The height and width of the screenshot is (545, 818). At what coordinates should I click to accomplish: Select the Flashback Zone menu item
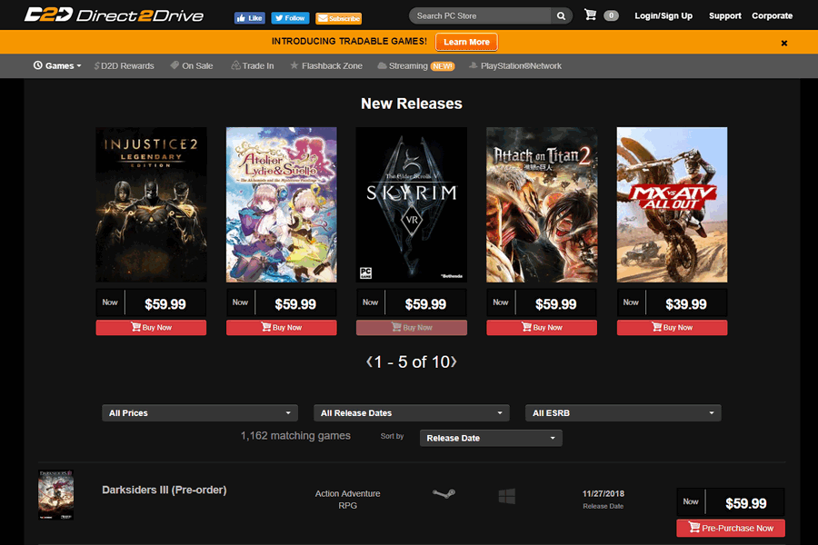[x=326, y=65]
